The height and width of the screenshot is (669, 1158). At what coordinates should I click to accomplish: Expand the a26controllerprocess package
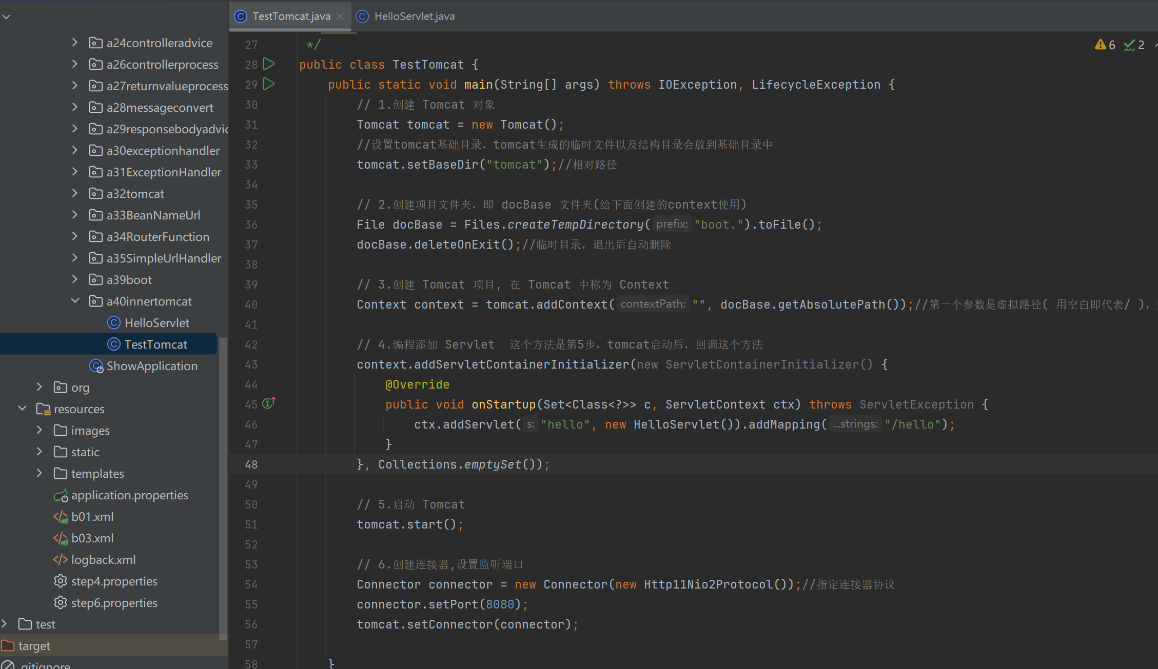coord(75,64)
